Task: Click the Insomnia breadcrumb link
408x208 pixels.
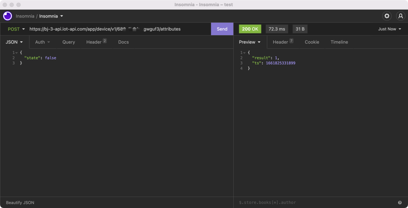Action: (x=25, y=16)
